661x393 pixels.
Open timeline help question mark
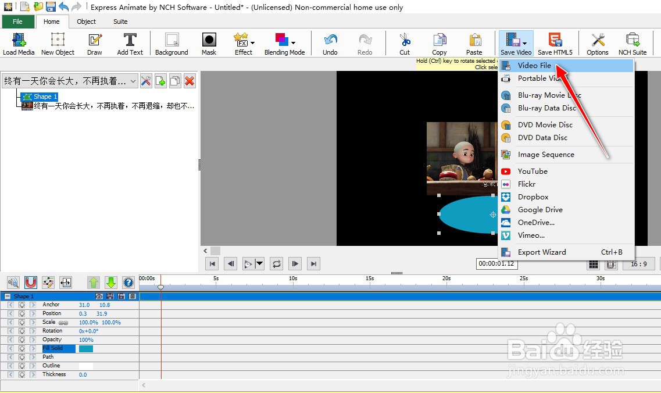pyautogui.click(x=128, y=282)
